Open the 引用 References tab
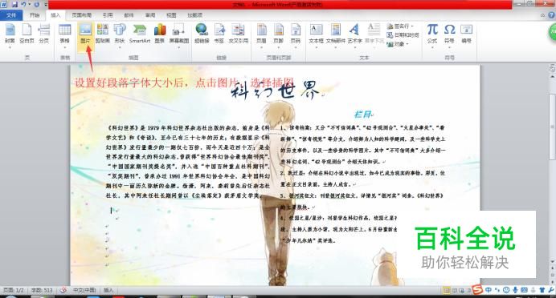 [108, 15]
